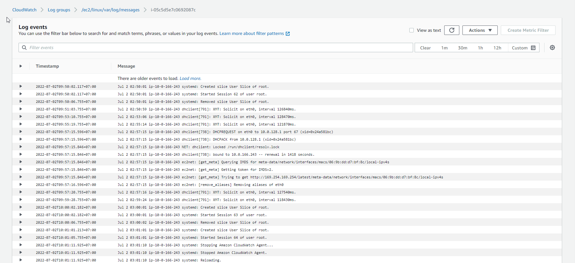Expand the Stopping Amazon CloudWatch Agent event
The image size is (575, 263).
pos(21,245)
